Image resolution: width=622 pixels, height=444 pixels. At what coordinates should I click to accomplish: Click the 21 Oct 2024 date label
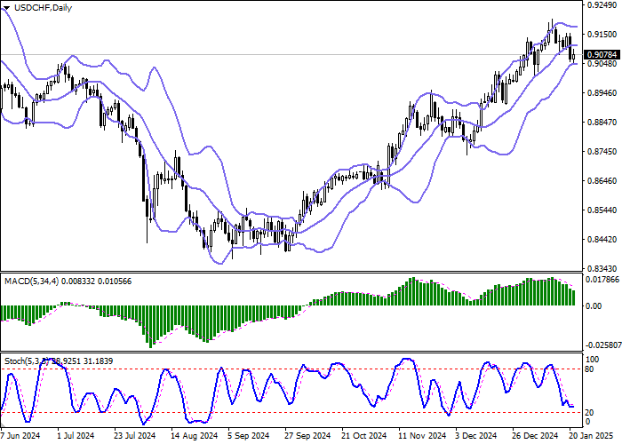(x=364, y=436)
